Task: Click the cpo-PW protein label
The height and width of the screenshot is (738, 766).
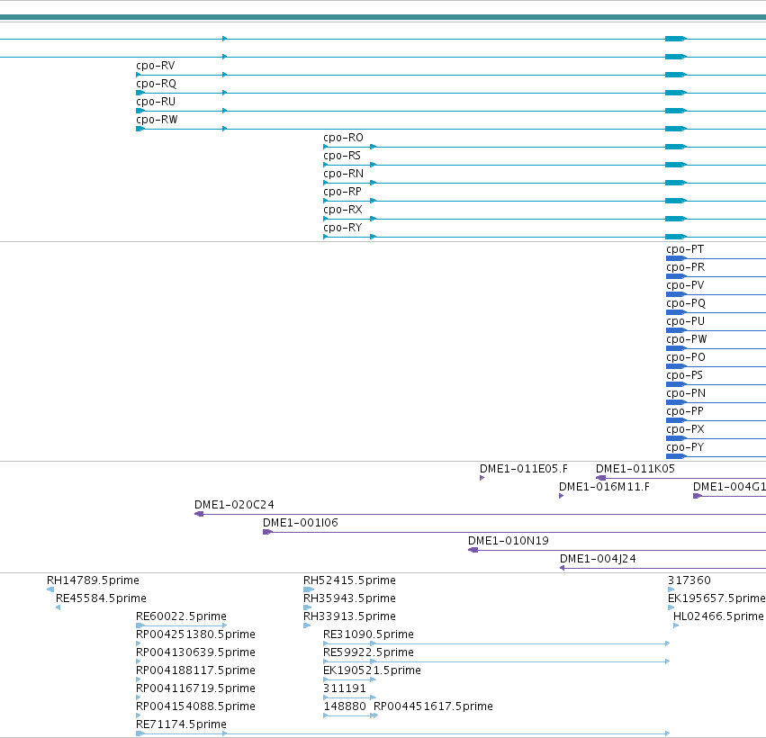Action: pos(687,340)
